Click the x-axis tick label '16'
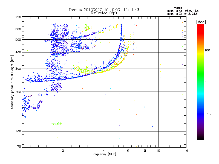 [186, 151]
